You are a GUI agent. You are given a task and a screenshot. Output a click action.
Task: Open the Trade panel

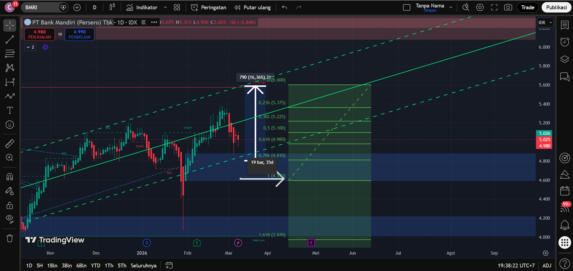[528, 7]
